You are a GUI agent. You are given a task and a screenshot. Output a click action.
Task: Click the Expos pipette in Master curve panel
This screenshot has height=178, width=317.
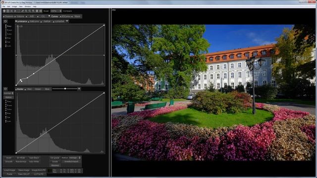8,105
